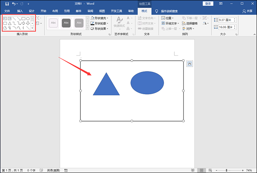Image resolution: width=257 pixels, height=173 pixels.
Task: Expand the shape styles gallery more button
Action: coord(87,28)
